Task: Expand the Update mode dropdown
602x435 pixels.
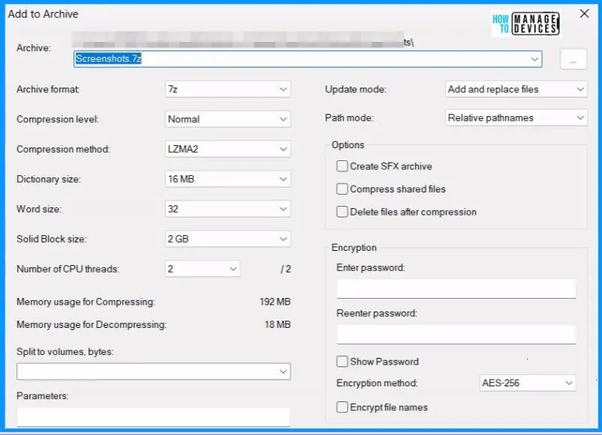Action: pyautogui.click(x=516, y=89)
